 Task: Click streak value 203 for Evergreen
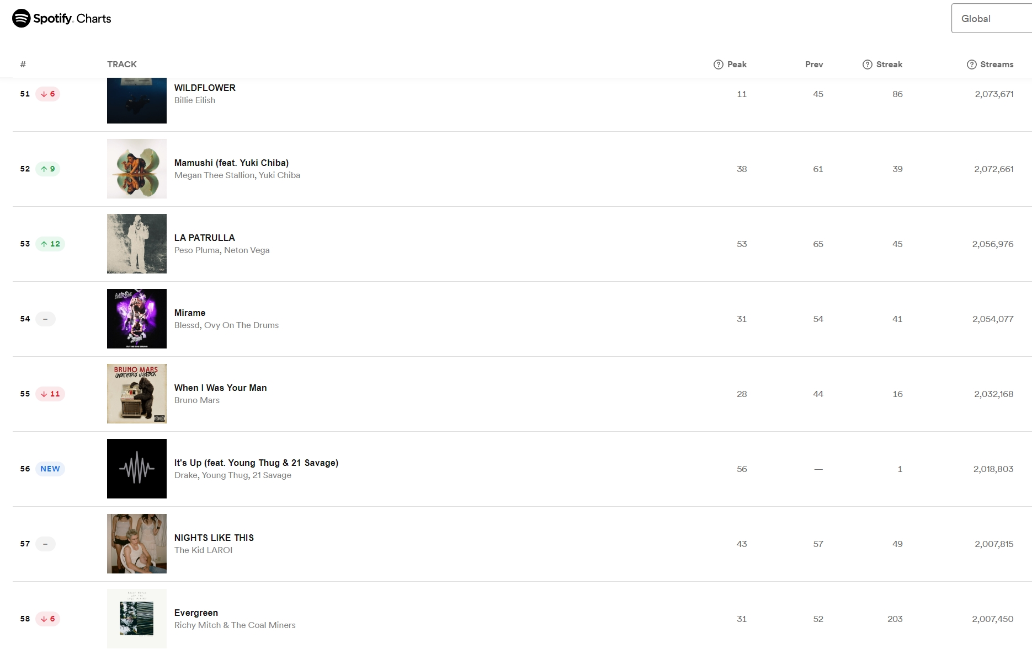click(895, 619)
